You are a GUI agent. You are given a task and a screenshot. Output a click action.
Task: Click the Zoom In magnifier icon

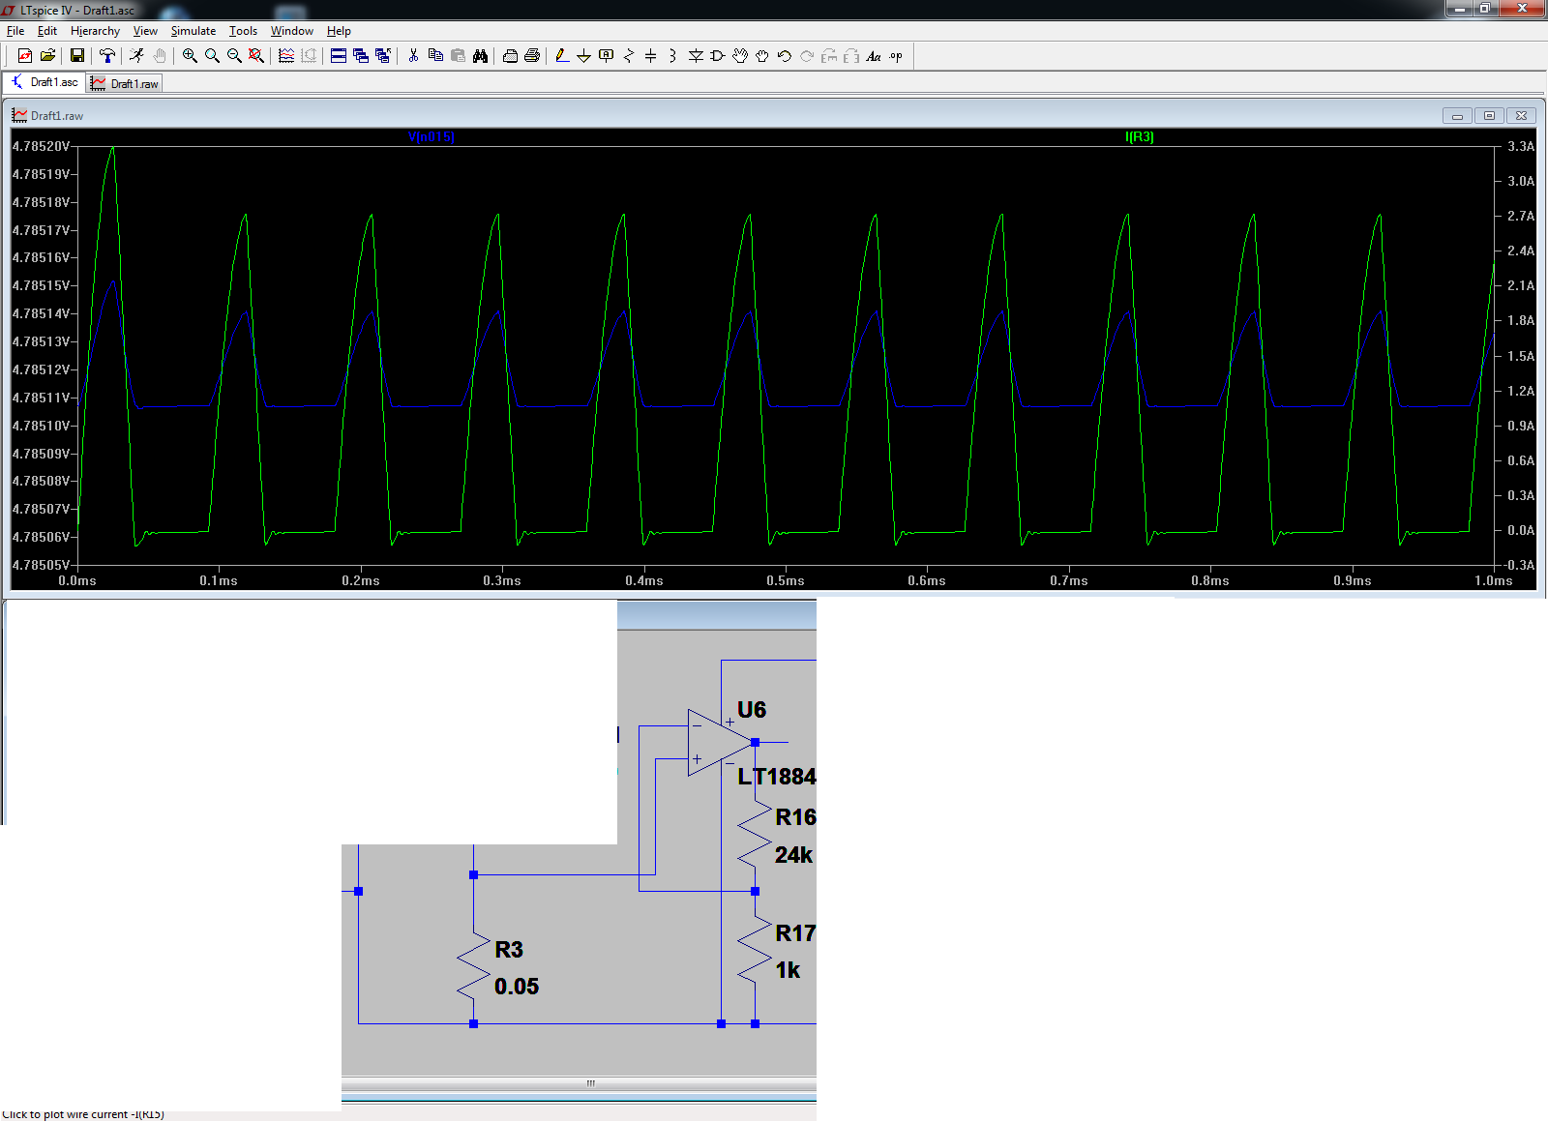(x=190, y=56)
